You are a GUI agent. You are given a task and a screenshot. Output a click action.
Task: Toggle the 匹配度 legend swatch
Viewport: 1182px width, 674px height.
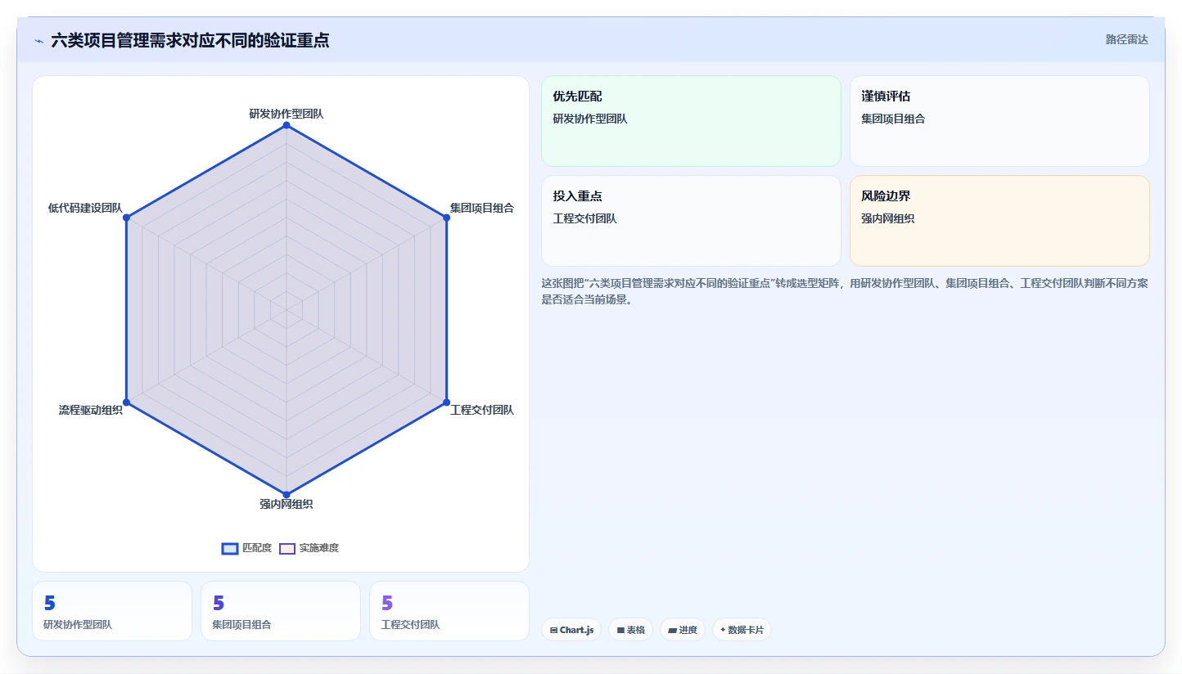click(x=230, y=548)
